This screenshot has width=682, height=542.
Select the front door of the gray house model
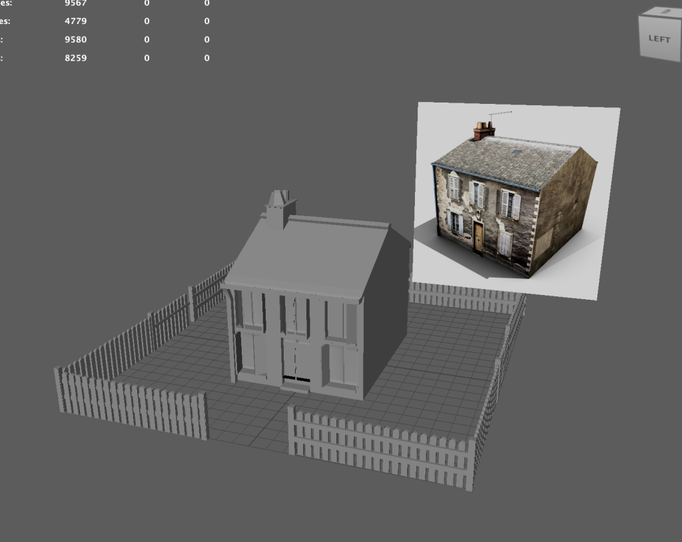295,360
